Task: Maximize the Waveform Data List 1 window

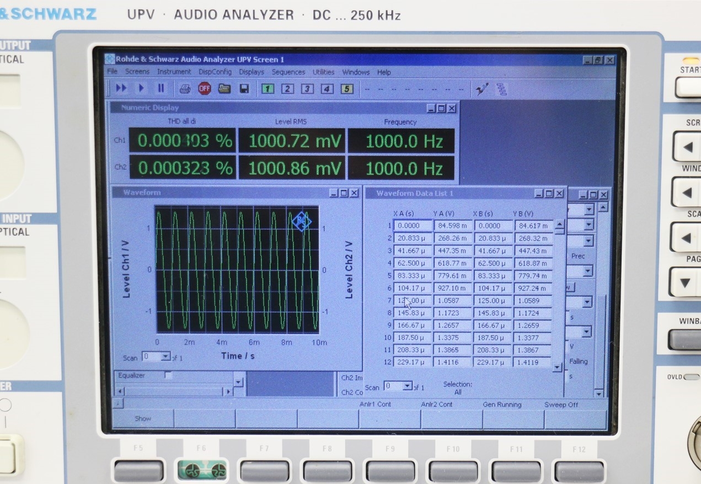Action: tap(549, 194)
